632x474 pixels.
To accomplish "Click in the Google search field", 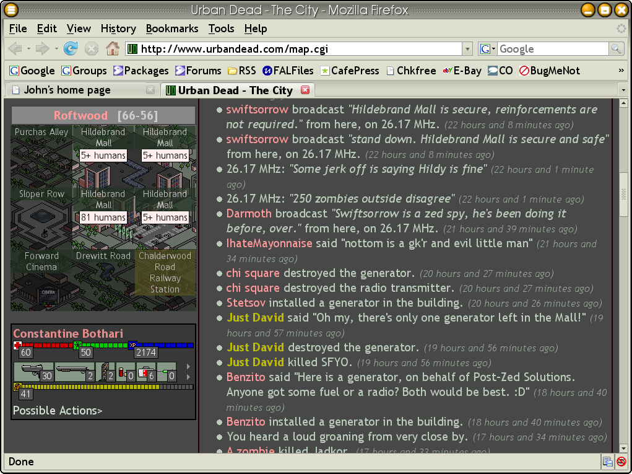I will pyautogui.click(x=552, y=49).
